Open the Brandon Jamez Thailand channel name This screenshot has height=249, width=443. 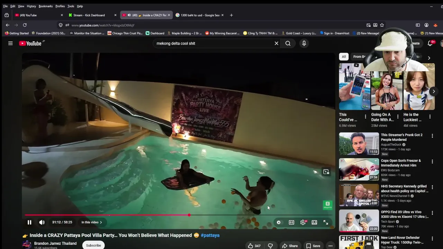pyautogui.click(x=55, y=243)
